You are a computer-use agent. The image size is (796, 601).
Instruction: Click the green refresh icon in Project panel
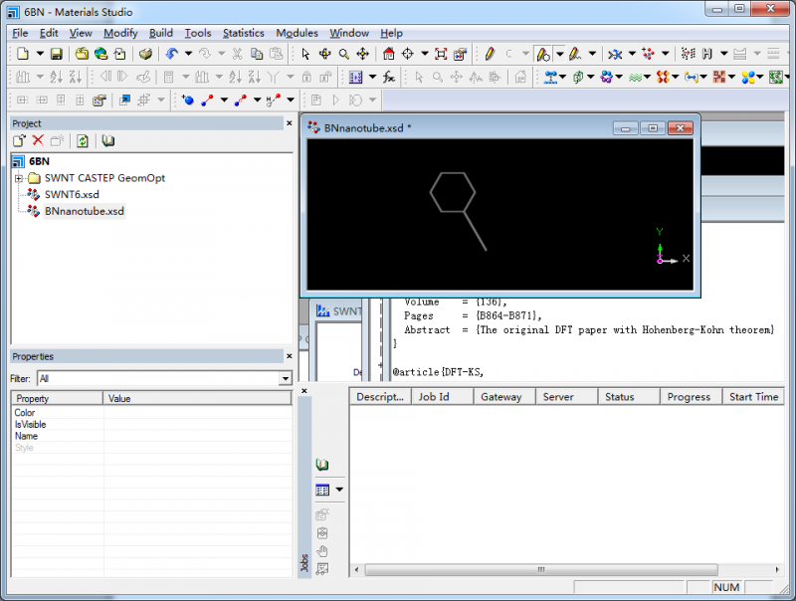[x=83, y=141]
